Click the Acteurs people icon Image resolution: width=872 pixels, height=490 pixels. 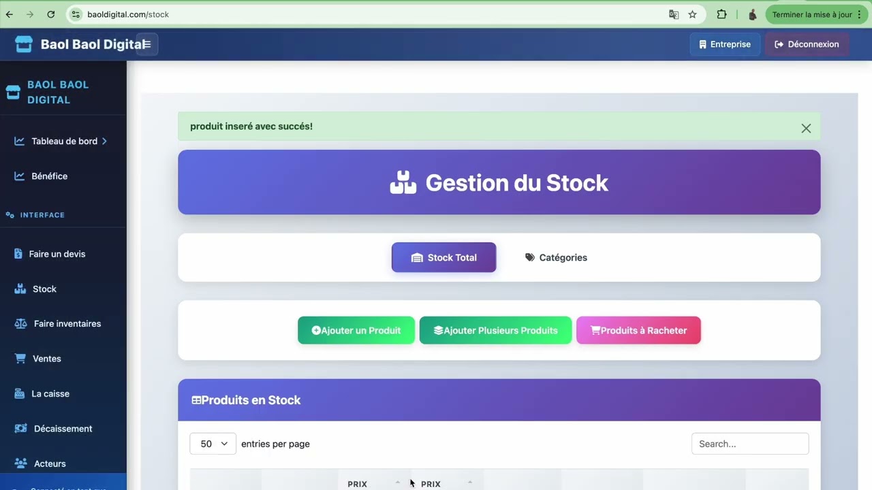point(20,464)
